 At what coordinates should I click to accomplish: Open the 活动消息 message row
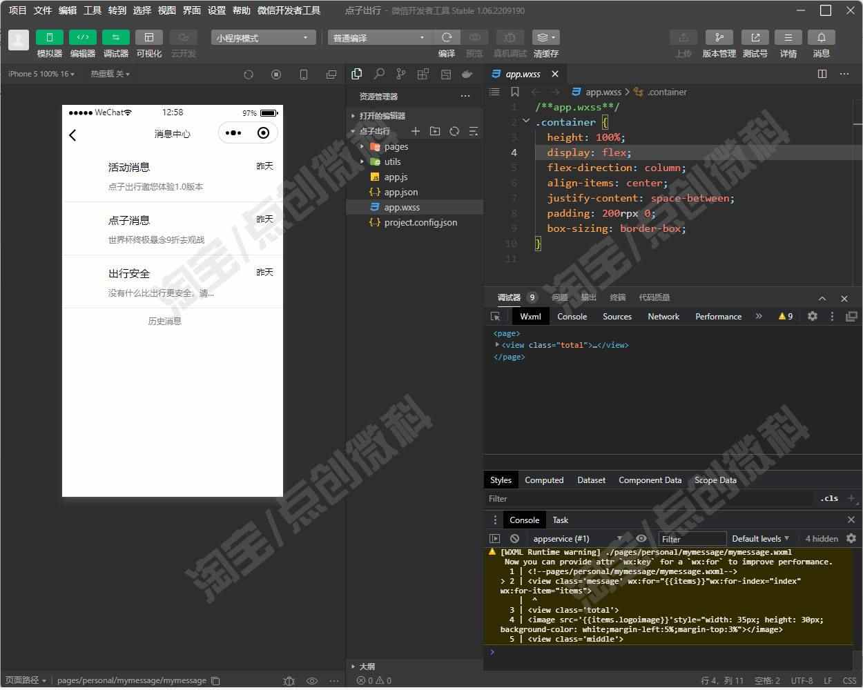pyautogui.click(x=173, y=176)
